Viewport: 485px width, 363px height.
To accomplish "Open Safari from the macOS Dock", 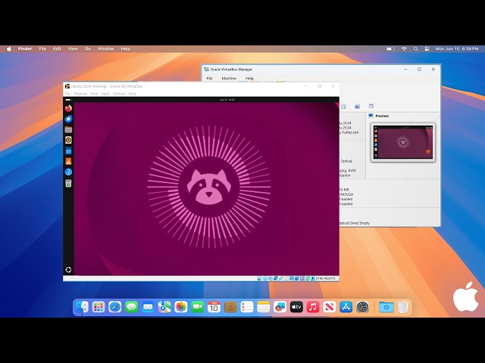I will 114,307.
